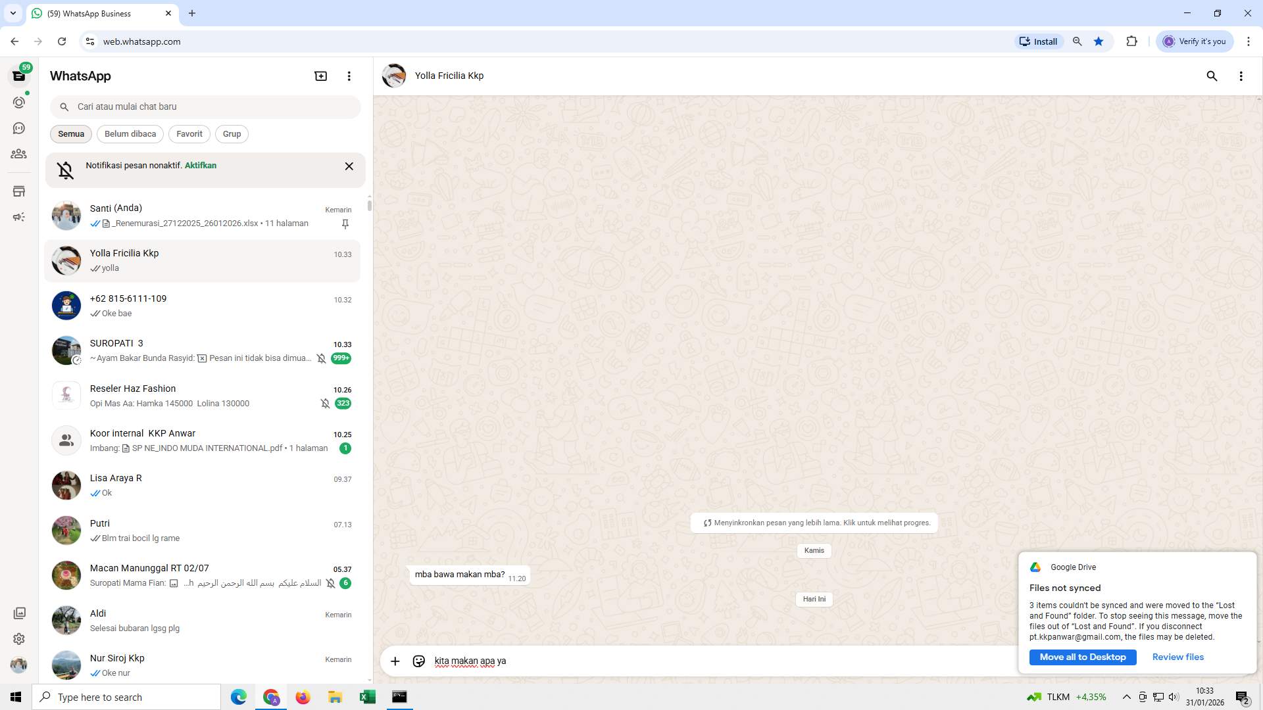Viewport: 1263px width, 710px height.
Task: Open the Advertise megaphone icon
Action: pos(19,216)
